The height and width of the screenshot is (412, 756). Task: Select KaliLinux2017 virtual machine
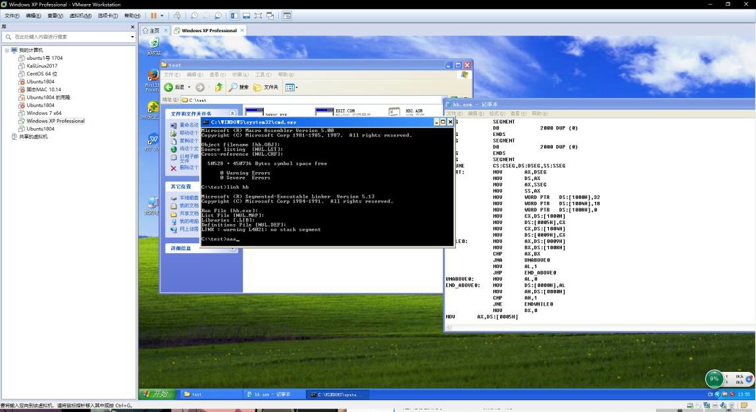[x=41, y=66]
